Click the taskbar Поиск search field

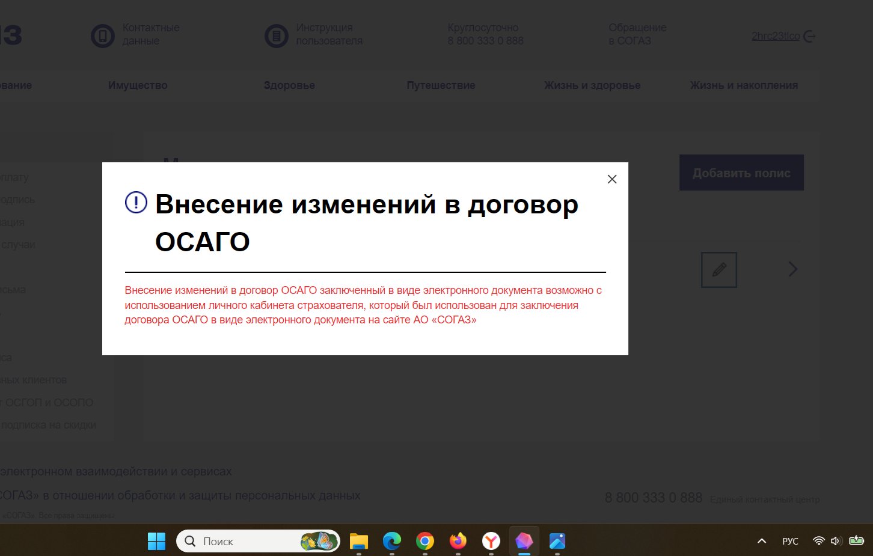pyautogui.click(x=258, y=541)
